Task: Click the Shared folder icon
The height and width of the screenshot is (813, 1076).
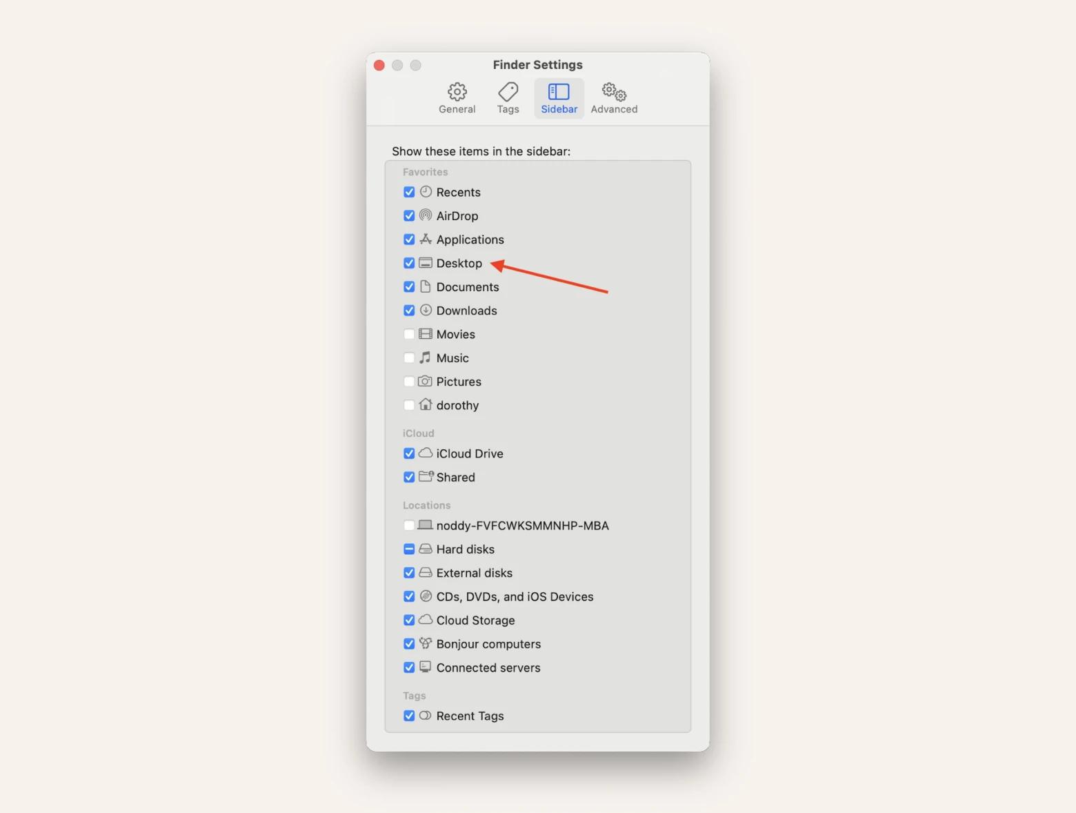Action: click(426, 476)
